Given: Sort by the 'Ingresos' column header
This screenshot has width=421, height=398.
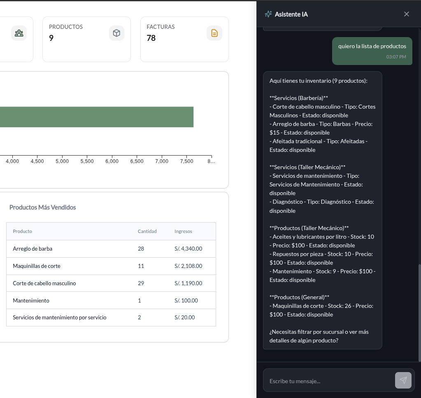Looking at the screenshot, I should [x=183, y=231].
